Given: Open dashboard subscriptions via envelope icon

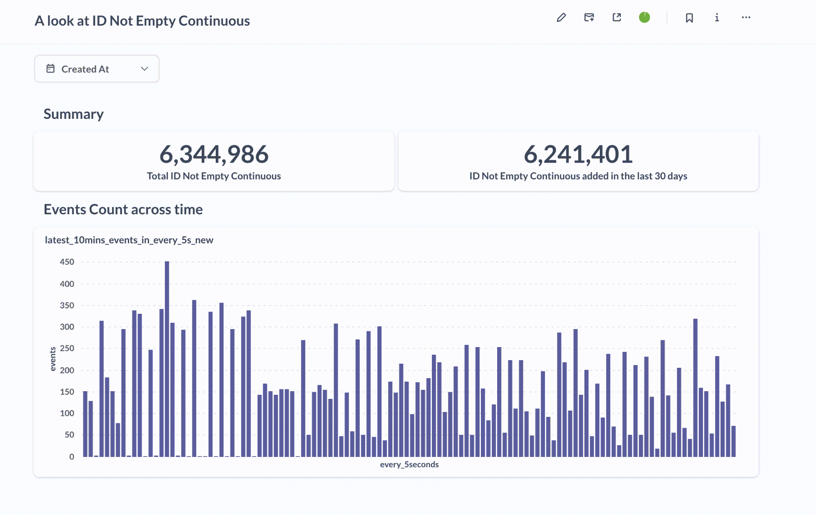Looking at the screenshot, I should click(589, 18).
